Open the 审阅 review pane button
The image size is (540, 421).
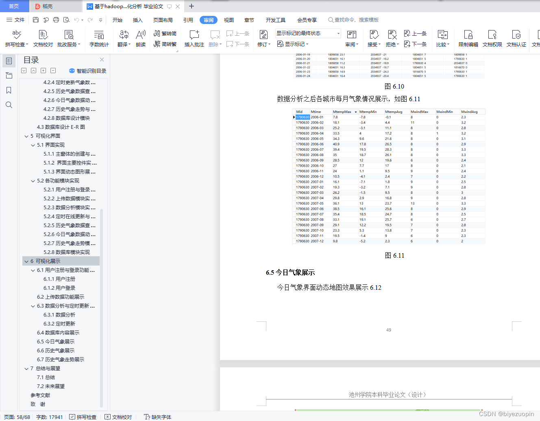tap(352, 39)
